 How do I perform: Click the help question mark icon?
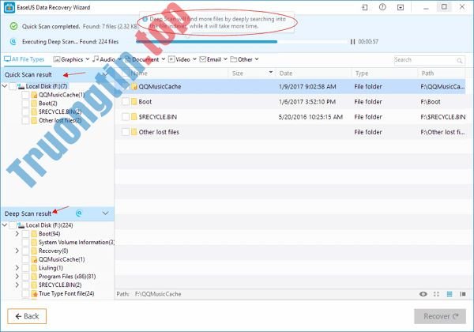point(382,7)
